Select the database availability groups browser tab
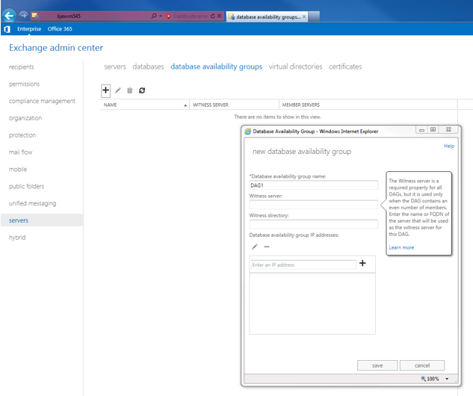473x396 pixels. 267,17
